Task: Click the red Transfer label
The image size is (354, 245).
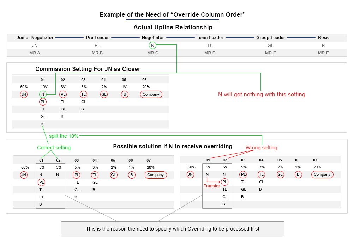Action: tap(212, 186)
